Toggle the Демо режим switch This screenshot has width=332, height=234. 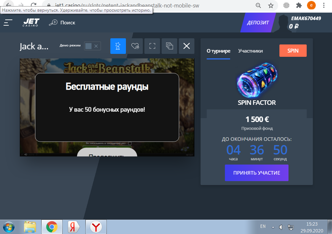(x=92, y=46)
